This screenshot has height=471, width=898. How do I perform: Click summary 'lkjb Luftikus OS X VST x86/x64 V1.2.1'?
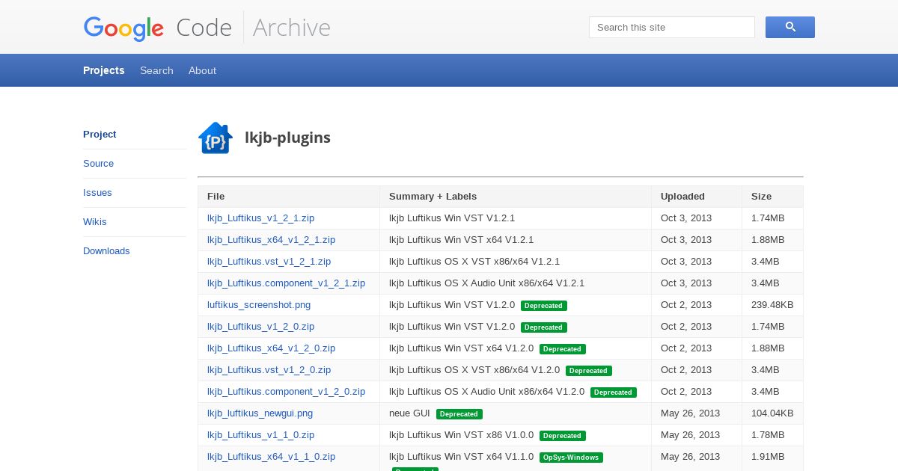(x=474, y=262)
